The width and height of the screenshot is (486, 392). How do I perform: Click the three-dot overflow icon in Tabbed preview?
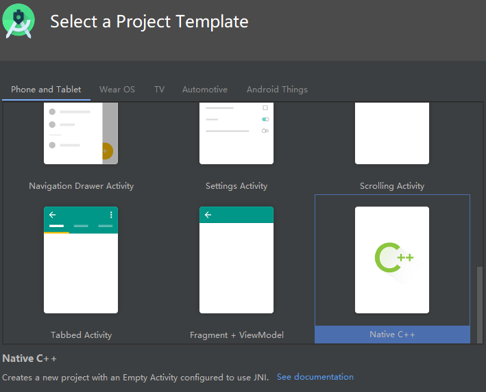click(x=111, y=215)
